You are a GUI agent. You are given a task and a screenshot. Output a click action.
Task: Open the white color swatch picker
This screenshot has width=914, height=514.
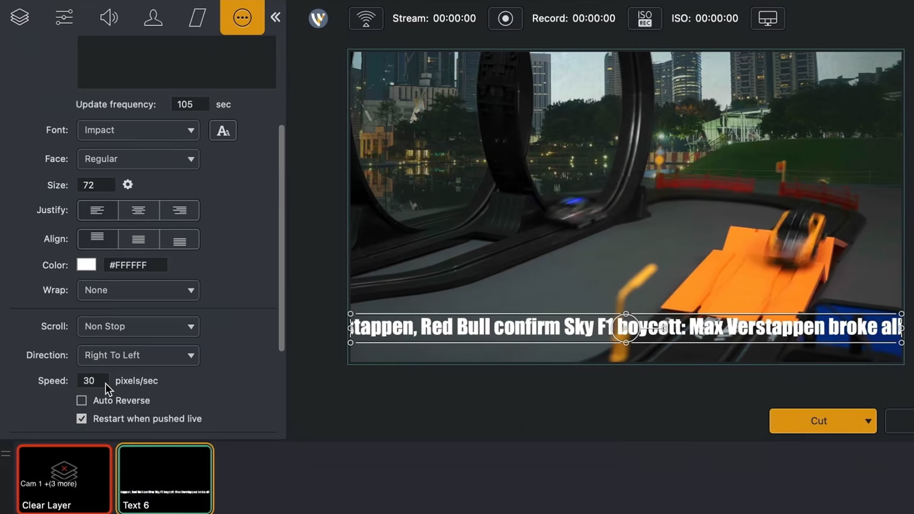click(x=86, y=265)
